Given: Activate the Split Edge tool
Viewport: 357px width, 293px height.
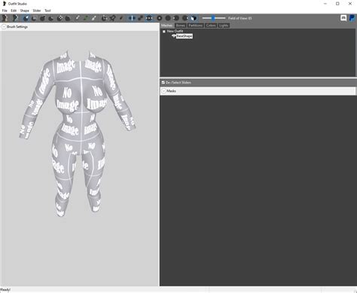Looking at the screenshot, I should [121, 18].
